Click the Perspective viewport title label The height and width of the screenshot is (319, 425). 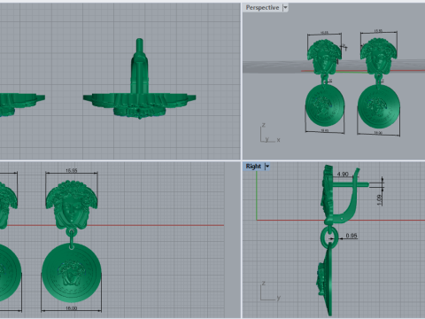point(262,8)
